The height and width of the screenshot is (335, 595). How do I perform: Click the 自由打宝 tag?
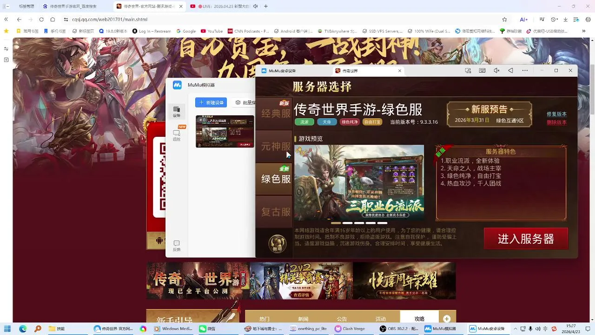click(x=372, y=122)
